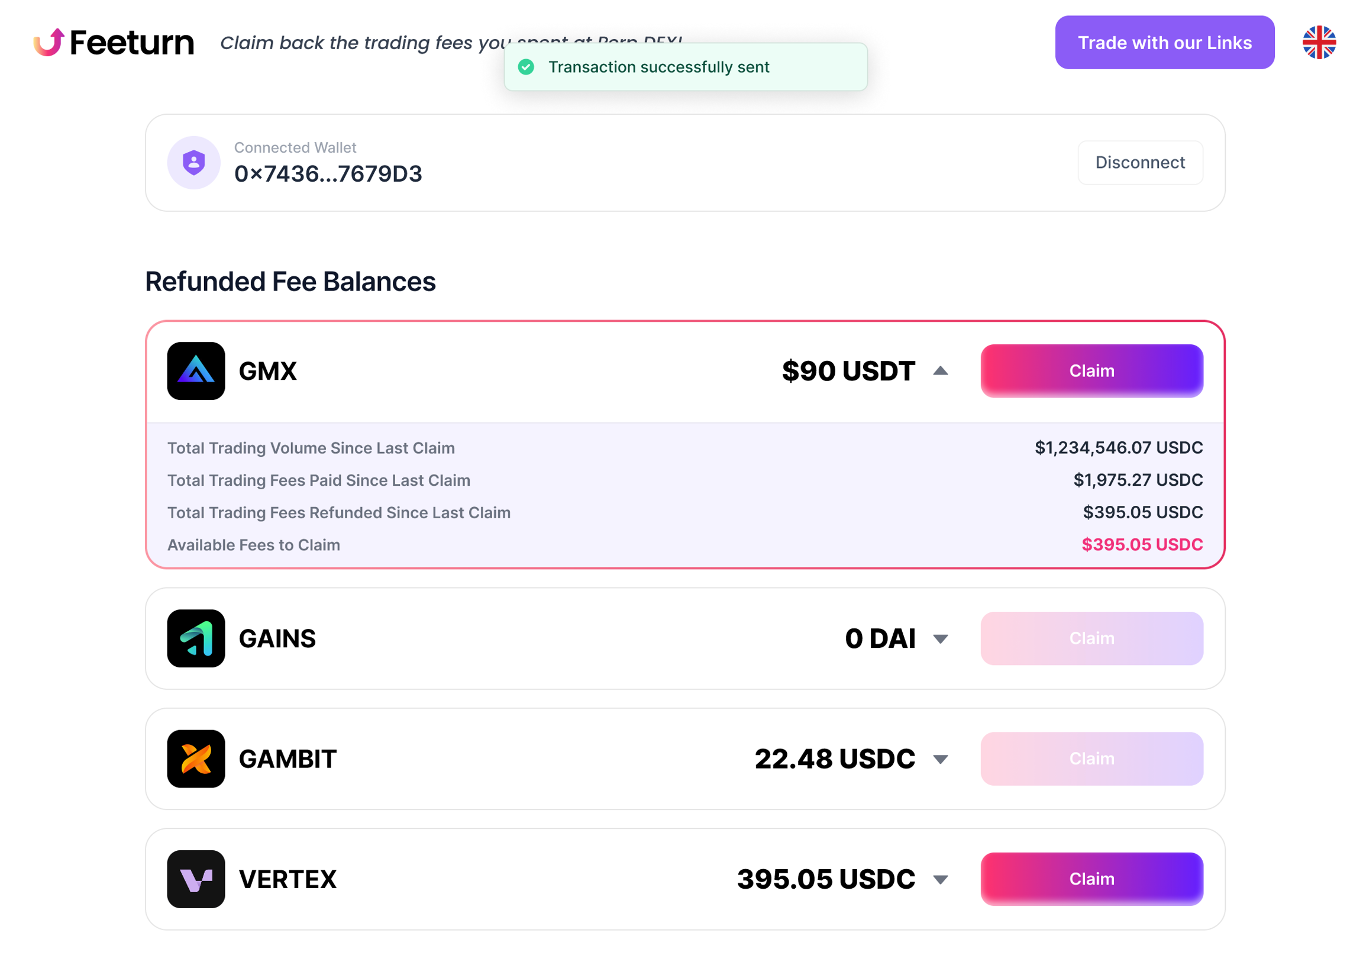This screenshot has height=965, width=1363.
Task: Click the wallet address 0x7436...7679D3
Action: pyautogui.click(x=328, y=173)
